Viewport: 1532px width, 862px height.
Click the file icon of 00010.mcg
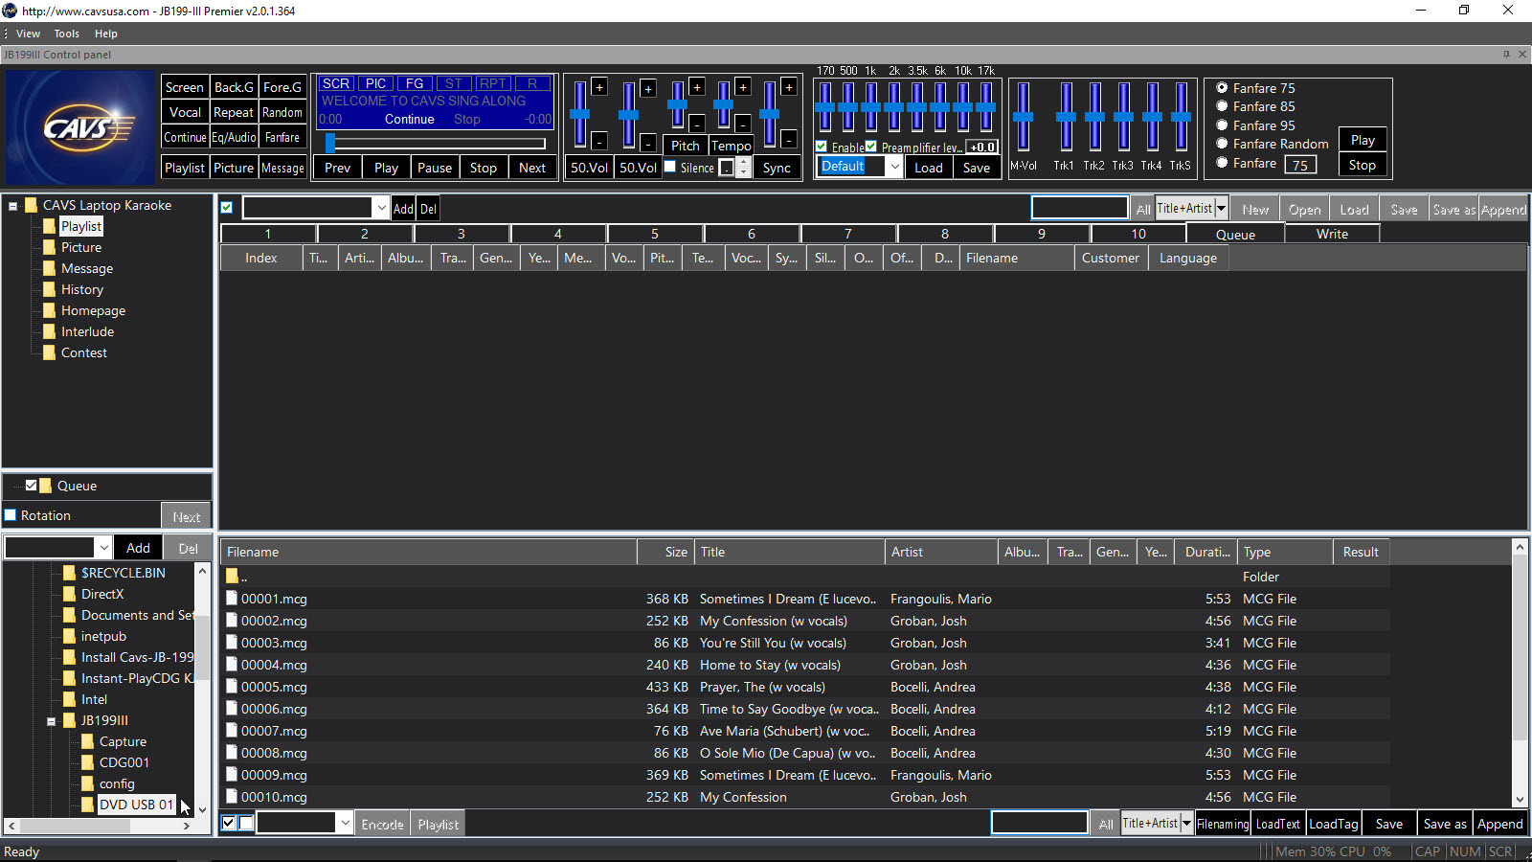click(x=232, y=797)
